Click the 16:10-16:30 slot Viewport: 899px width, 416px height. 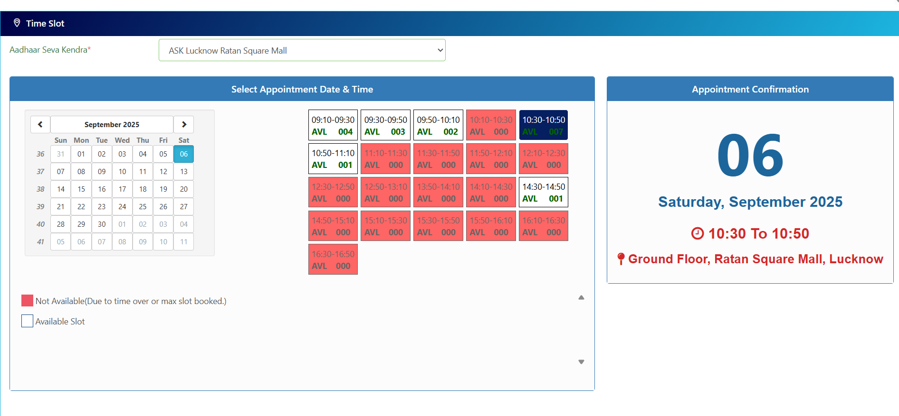[x=544, y=226]
